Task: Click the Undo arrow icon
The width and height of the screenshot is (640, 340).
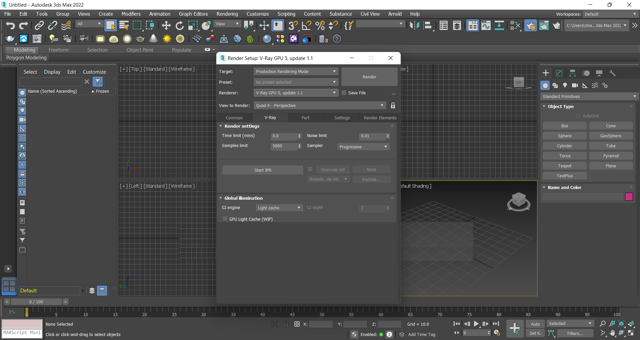Action: pos(10,26)
